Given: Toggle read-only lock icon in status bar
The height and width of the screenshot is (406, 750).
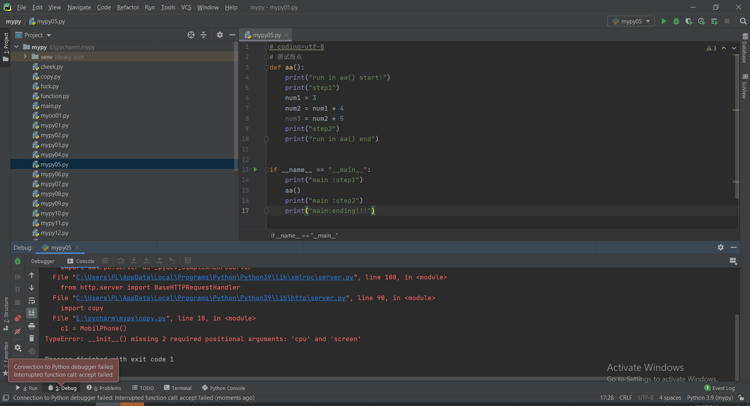Looking at the screenshot, I should tap(741, 398).
